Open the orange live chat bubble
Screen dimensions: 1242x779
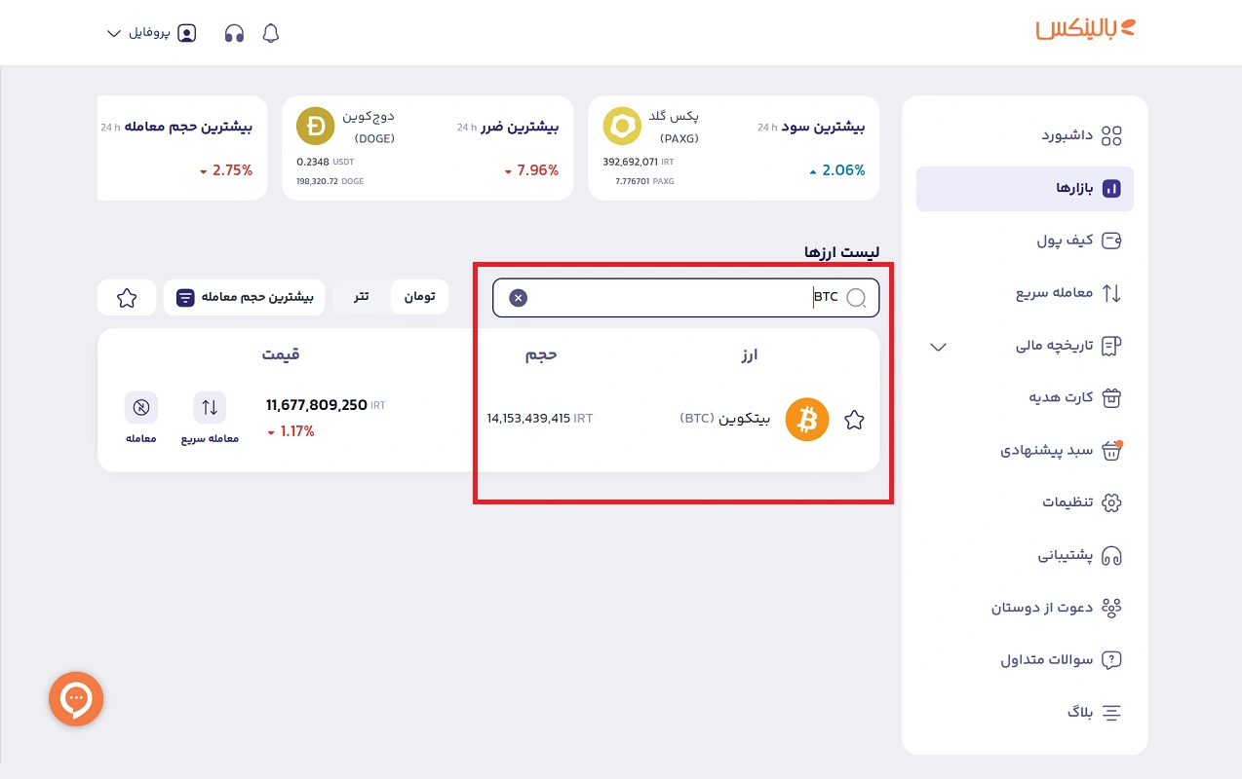[x=76, y=699]
